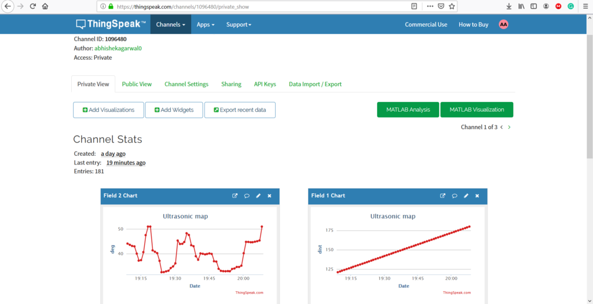Click the AA user avatar icon
This screenshot has height=304, width=593.
tap(503, 24)
